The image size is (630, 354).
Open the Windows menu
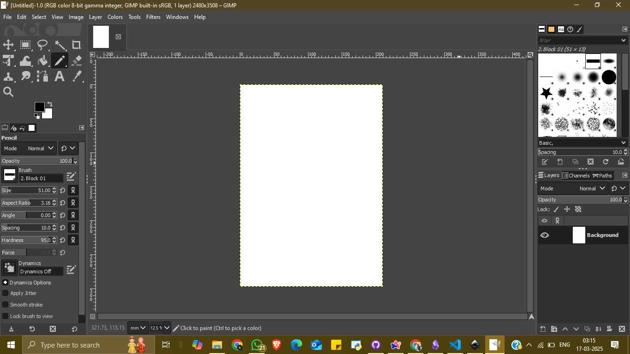click(x=177, y=17)
